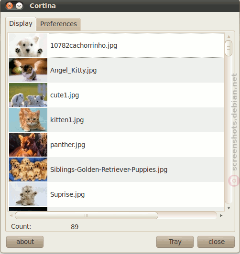The width and height of the screenshot is (240, 254).
Task: Open the window menu dropdown in titlebar
Action: click(x=19, y=6)
